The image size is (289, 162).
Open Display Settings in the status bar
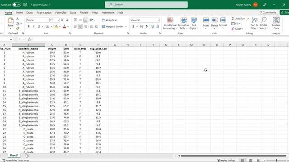pyautogui.click(x=226, y=160)
